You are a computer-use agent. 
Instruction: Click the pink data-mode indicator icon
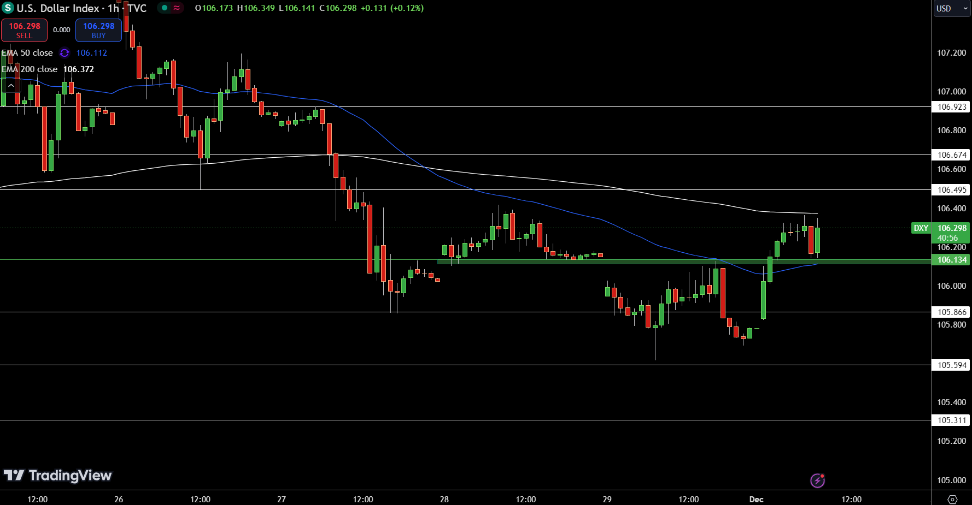pos(177,8)
